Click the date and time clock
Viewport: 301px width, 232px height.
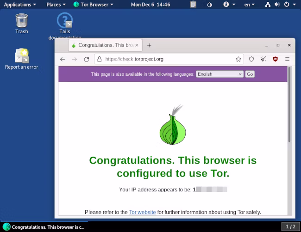tap(150, 5)
